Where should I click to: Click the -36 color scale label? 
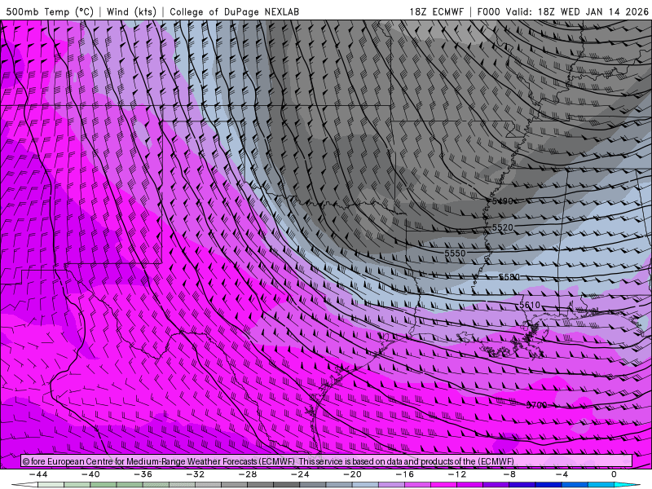coord(143,474)
